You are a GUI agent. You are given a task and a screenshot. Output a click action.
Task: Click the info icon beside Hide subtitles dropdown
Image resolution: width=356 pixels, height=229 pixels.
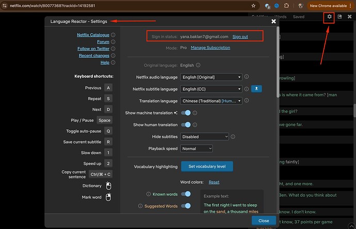pyautogui.click(x=234, y=136)
